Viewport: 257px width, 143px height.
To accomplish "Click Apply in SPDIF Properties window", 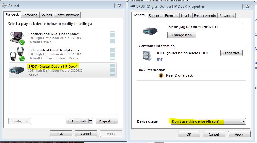I will (239, 134).
